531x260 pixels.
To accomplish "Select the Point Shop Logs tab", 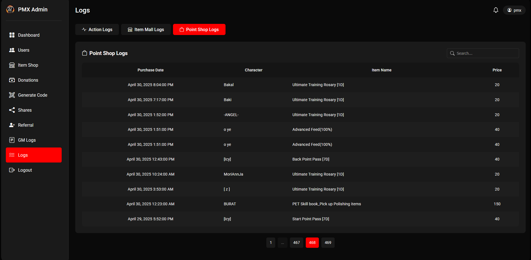I will [x=199, y=29].
